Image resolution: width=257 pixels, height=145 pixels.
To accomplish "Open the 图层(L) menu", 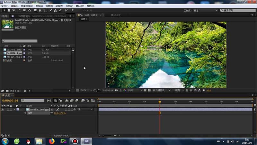I will [39, 6].
